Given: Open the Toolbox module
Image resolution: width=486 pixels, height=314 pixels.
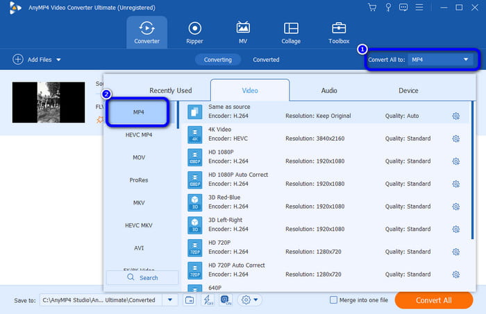Looking at the screenshot, I should [339, 33].
